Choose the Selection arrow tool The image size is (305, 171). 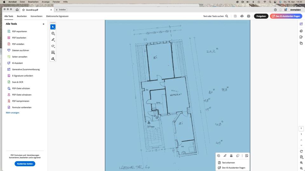(x=53, y=27)
